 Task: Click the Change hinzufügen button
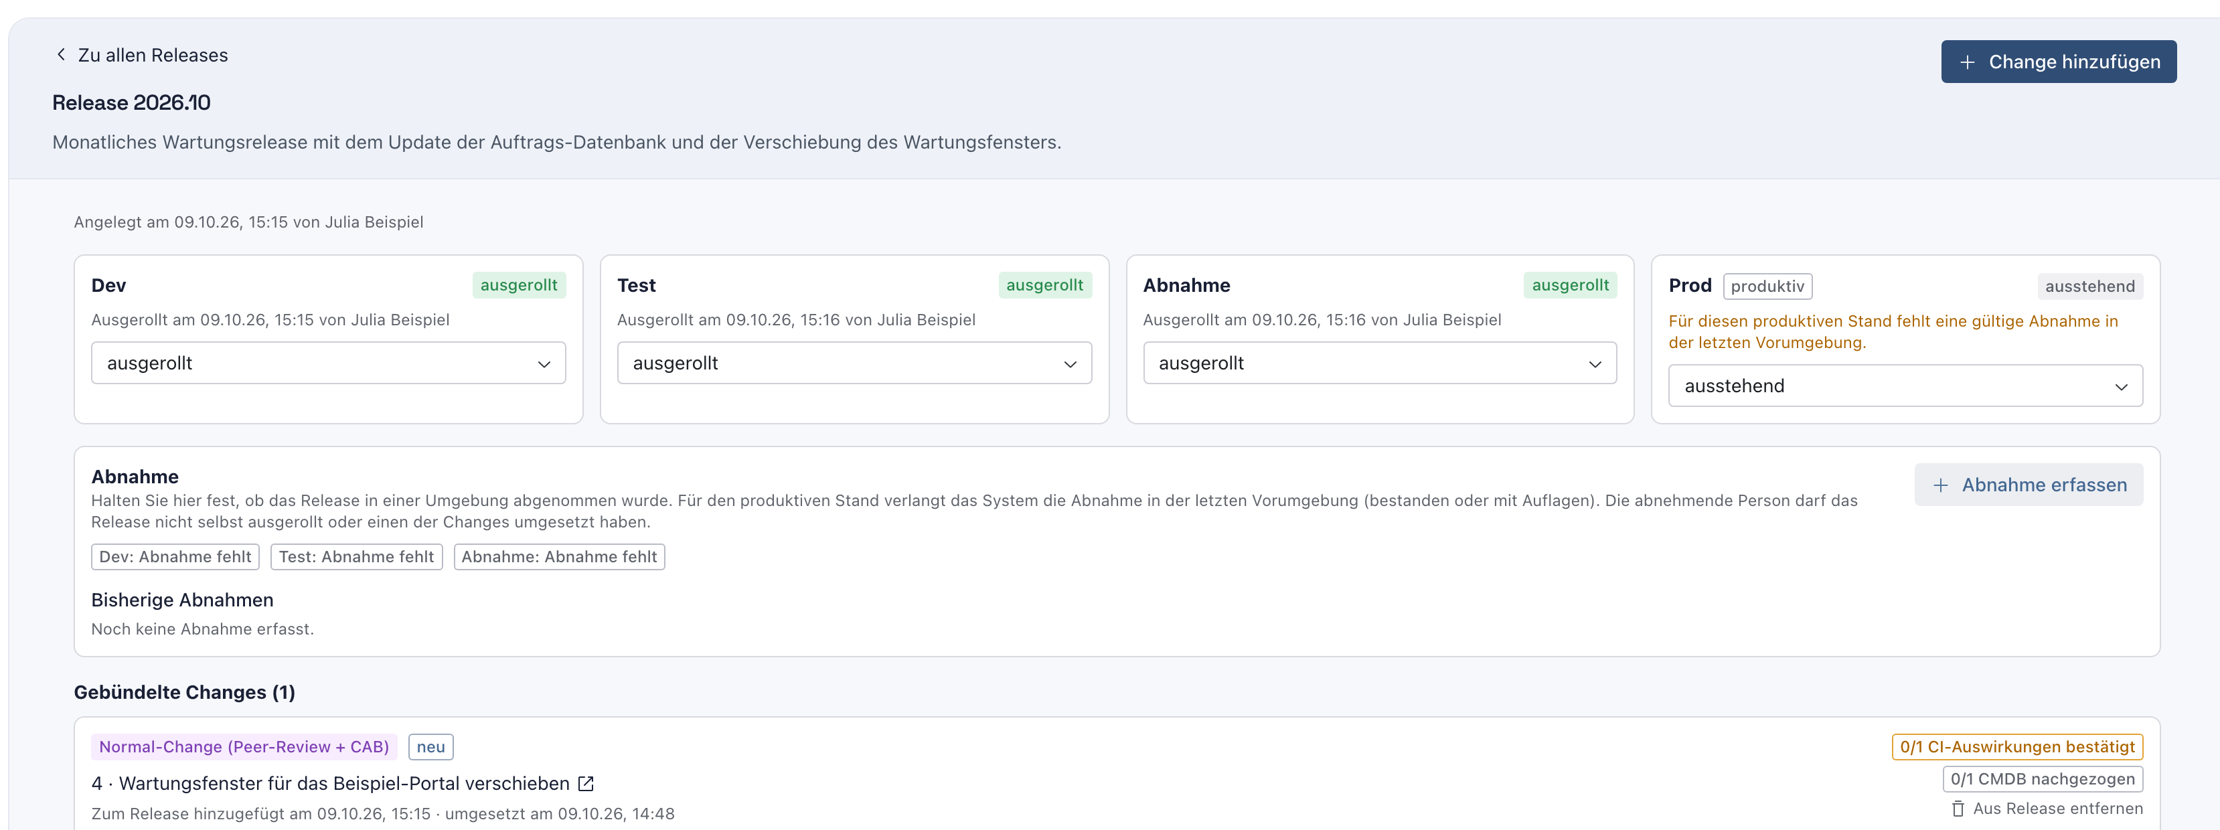click(2059, 62)
